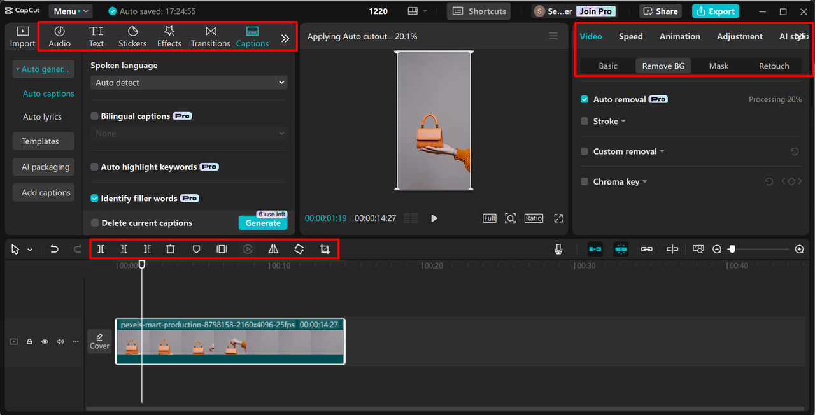Open the Stickers tab
Image resolution: width=815 pixels, height=415 pixels.
coord(132,37)
